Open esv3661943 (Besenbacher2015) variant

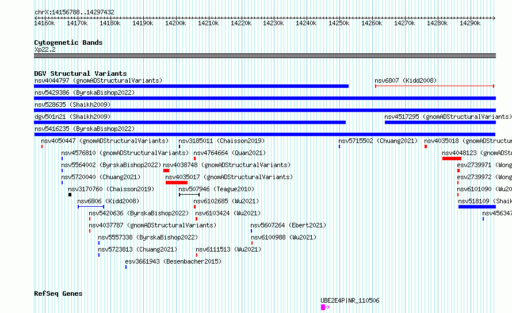(x=173, y=261)
